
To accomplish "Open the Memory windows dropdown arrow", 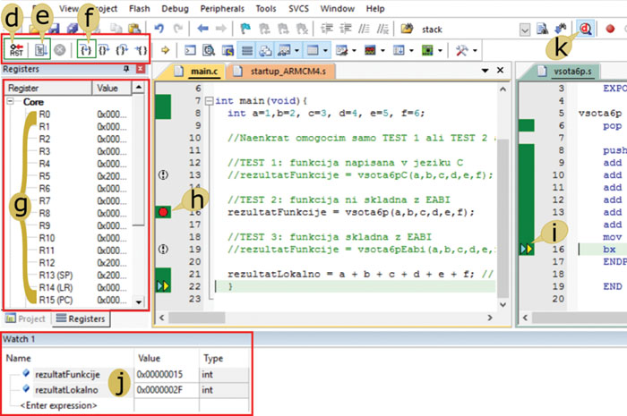I will tap(325, 51).
